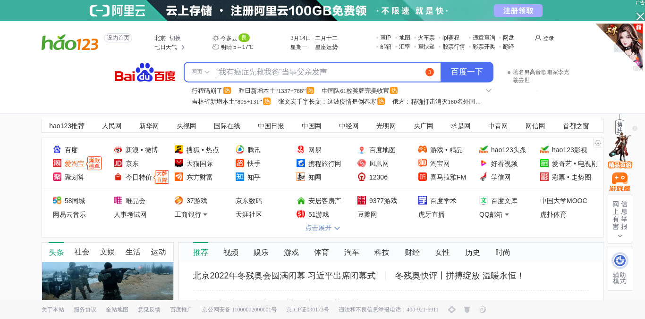The image size is (645, 319).
Task: Open Baidu site icon link
Action: (57, 150)
